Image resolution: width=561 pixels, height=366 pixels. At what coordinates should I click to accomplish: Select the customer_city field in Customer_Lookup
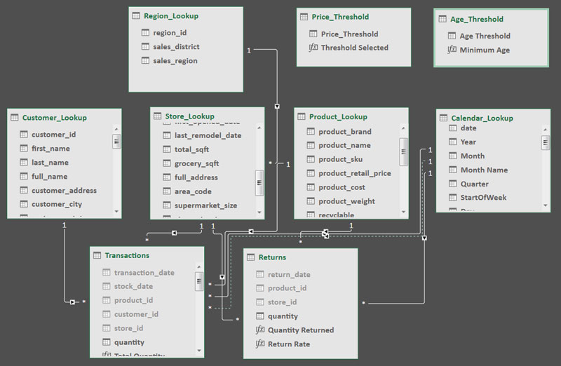[x=56, y=204]
